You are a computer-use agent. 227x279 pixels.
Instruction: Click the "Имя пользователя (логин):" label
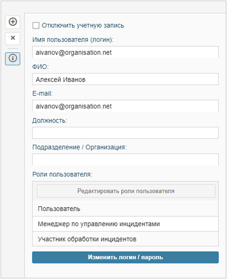click(x=73, y=40)
